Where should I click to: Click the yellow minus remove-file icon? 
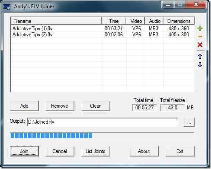click(200, 37)
